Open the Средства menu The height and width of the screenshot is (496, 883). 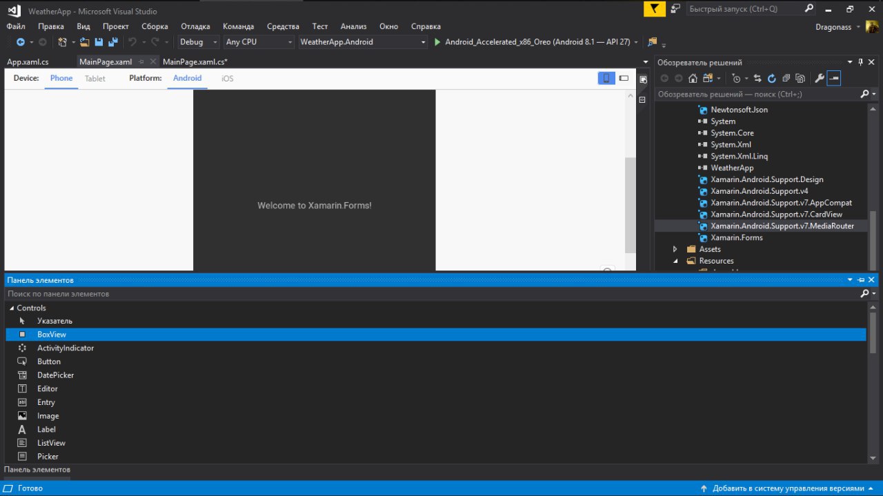click(283, 26)
